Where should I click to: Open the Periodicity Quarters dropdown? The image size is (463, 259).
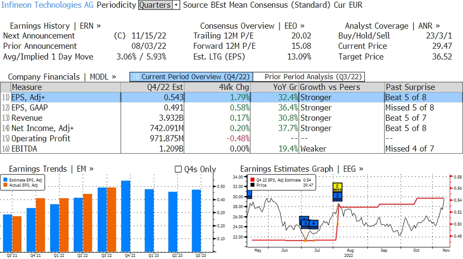(159, 5)
